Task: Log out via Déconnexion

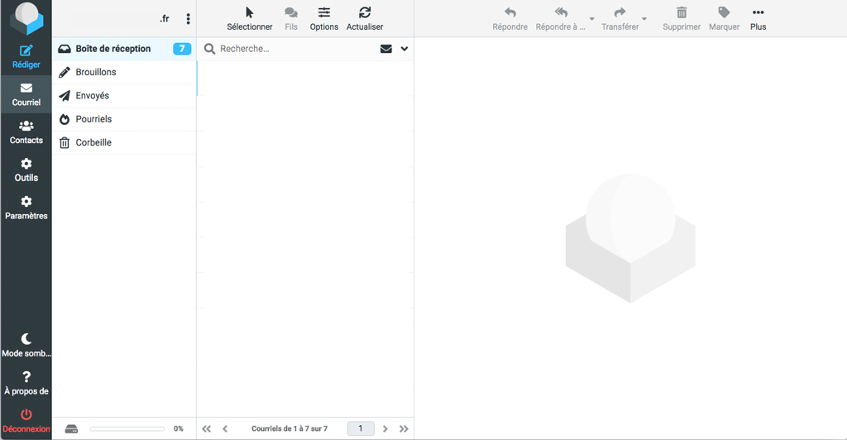Action: pyautogui.click(x=26, y=421)
